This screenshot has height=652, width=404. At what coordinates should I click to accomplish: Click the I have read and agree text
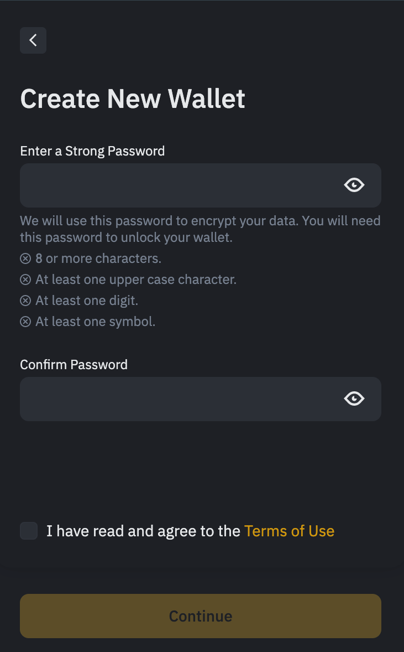click(x=143, y=531)
